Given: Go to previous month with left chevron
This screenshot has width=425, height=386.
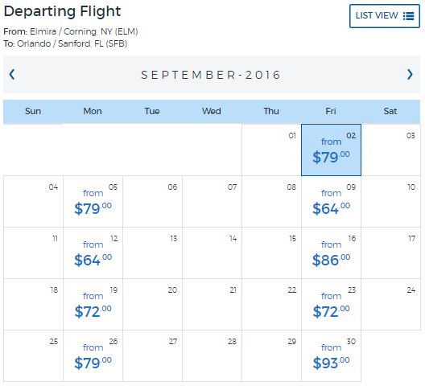Looking at the screenshot, I should coord(12,74).
